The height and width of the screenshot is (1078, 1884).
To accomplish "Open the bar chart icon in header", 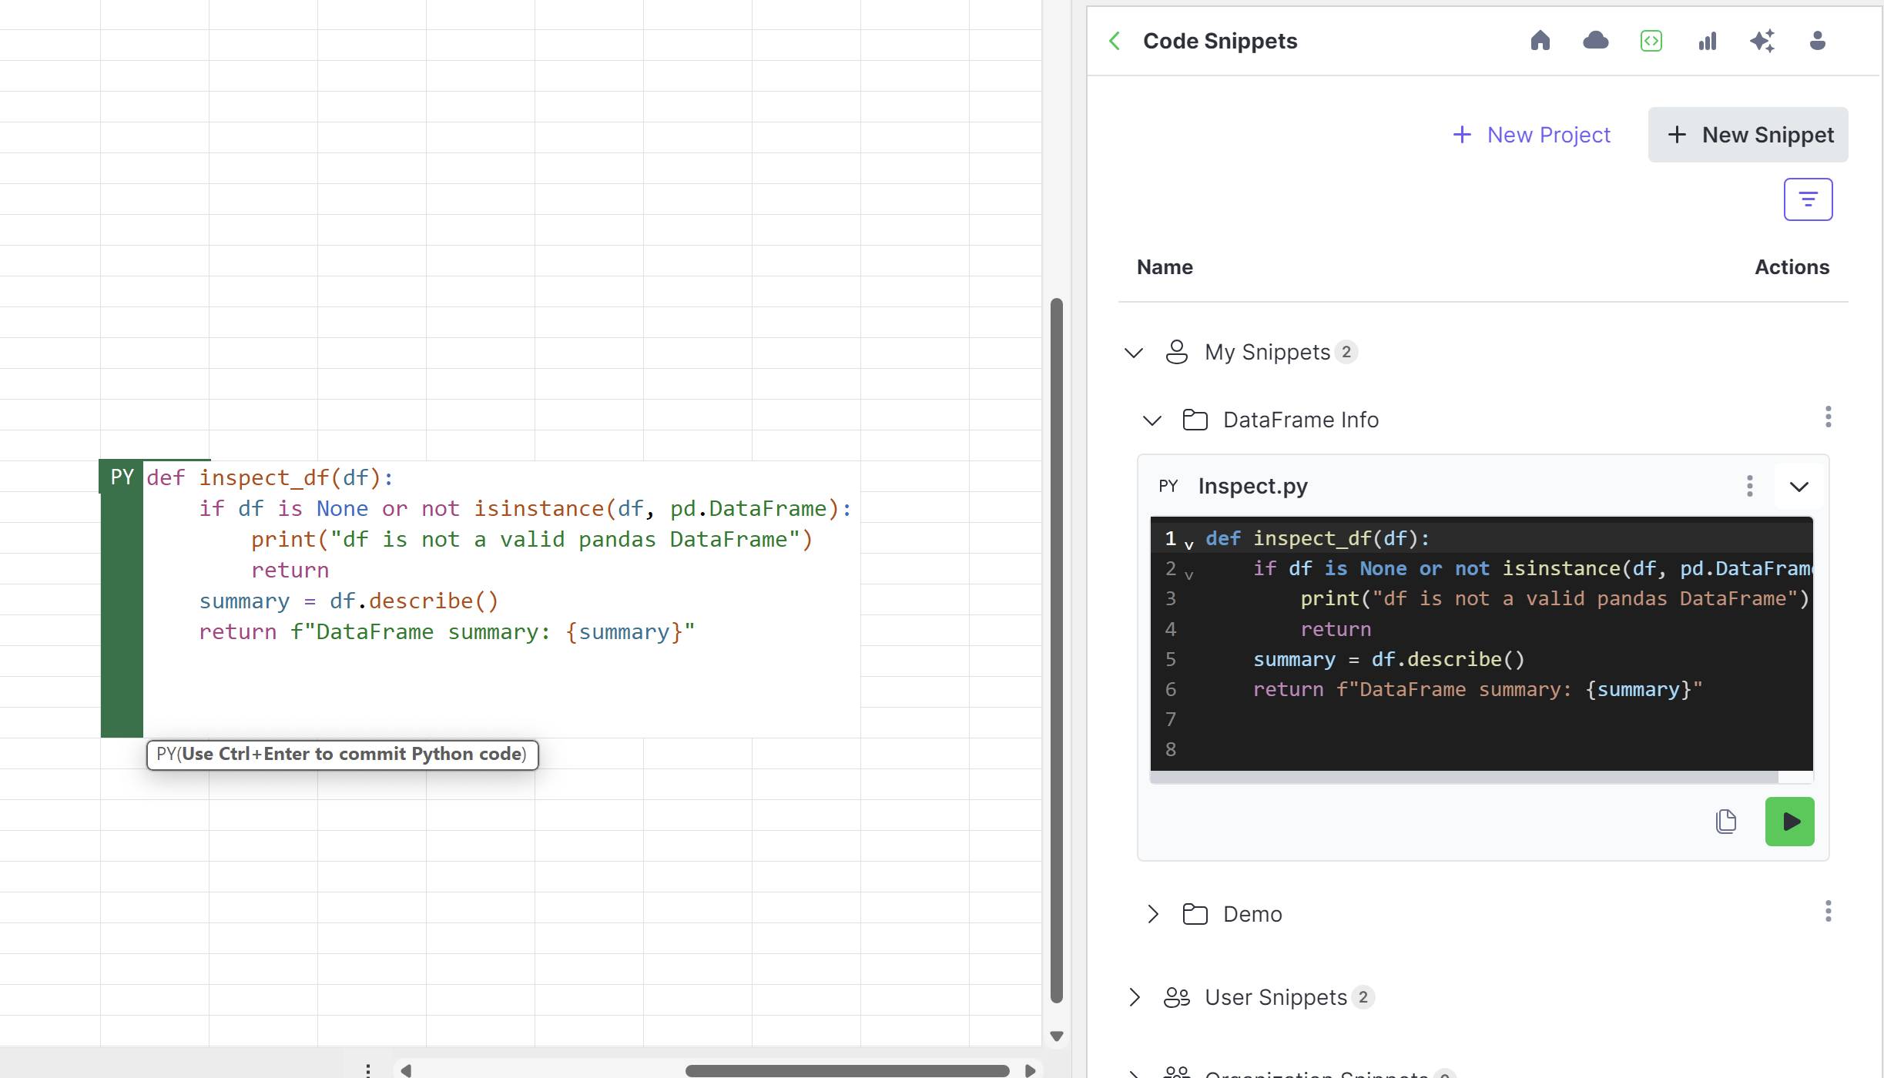I will pos(1708,41).
